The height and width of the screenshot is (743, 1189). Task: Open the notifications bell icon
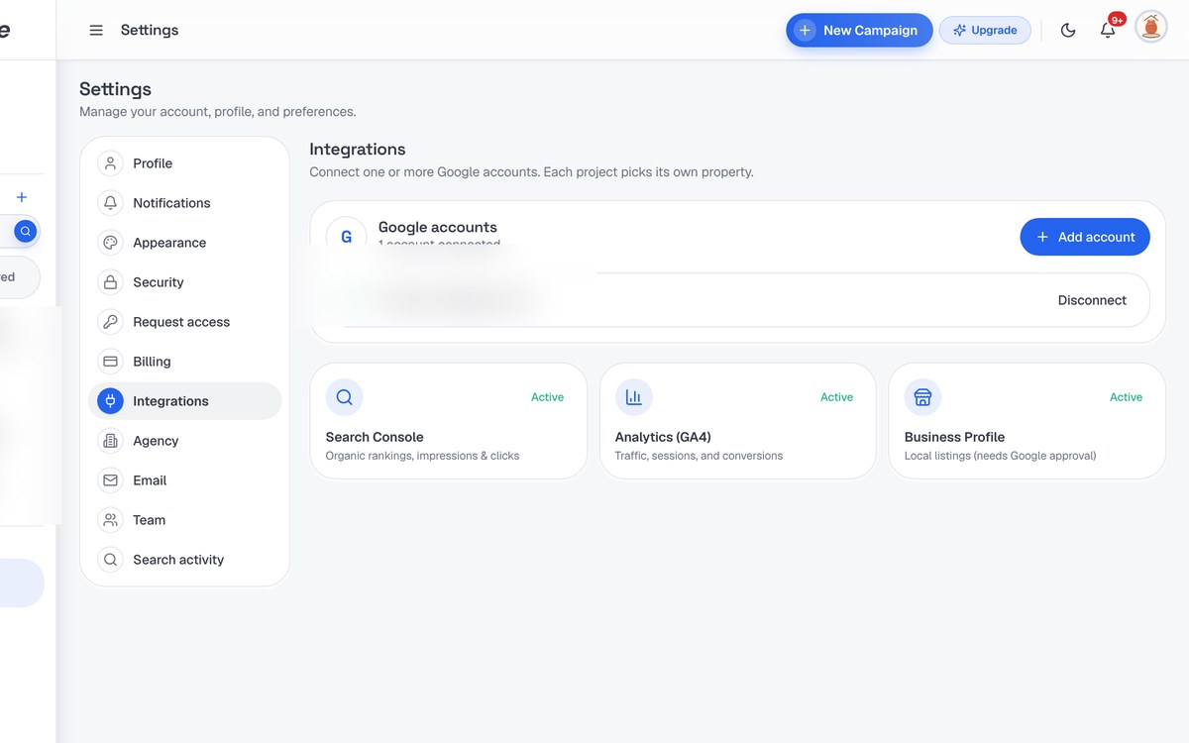(1108, 31)
